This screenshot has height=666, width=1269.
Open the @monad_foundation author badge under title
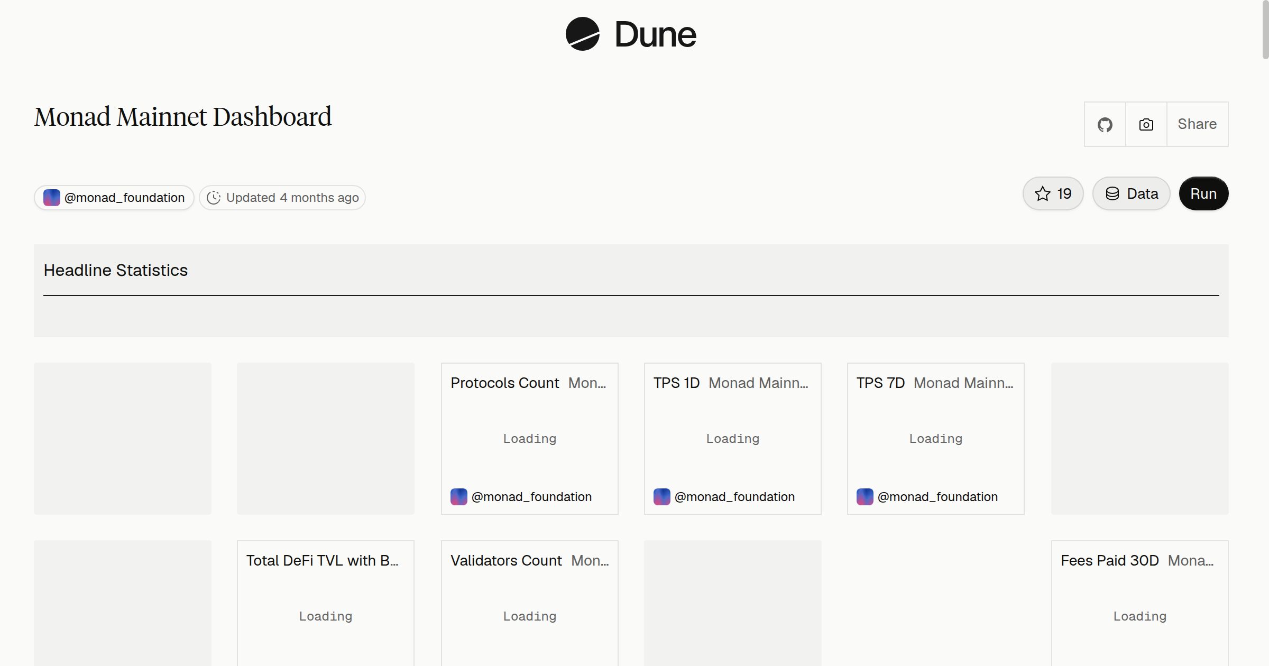[x=114, y=198]
